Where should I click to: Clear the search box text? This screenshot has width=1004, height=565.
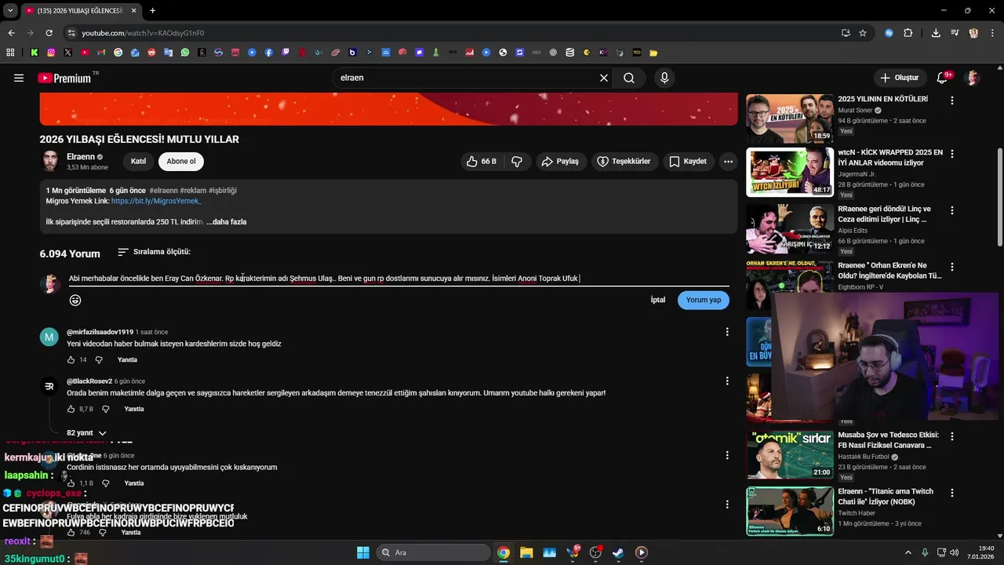coord(604,78)
